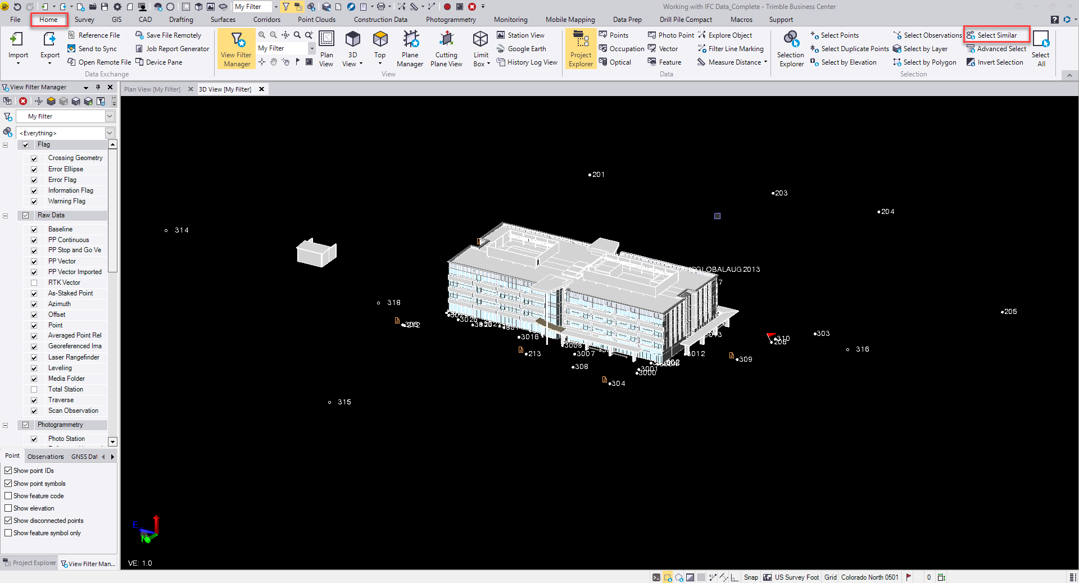Click Invert Selection
This screenshot has width=1079, height=583.
point(995,62)
